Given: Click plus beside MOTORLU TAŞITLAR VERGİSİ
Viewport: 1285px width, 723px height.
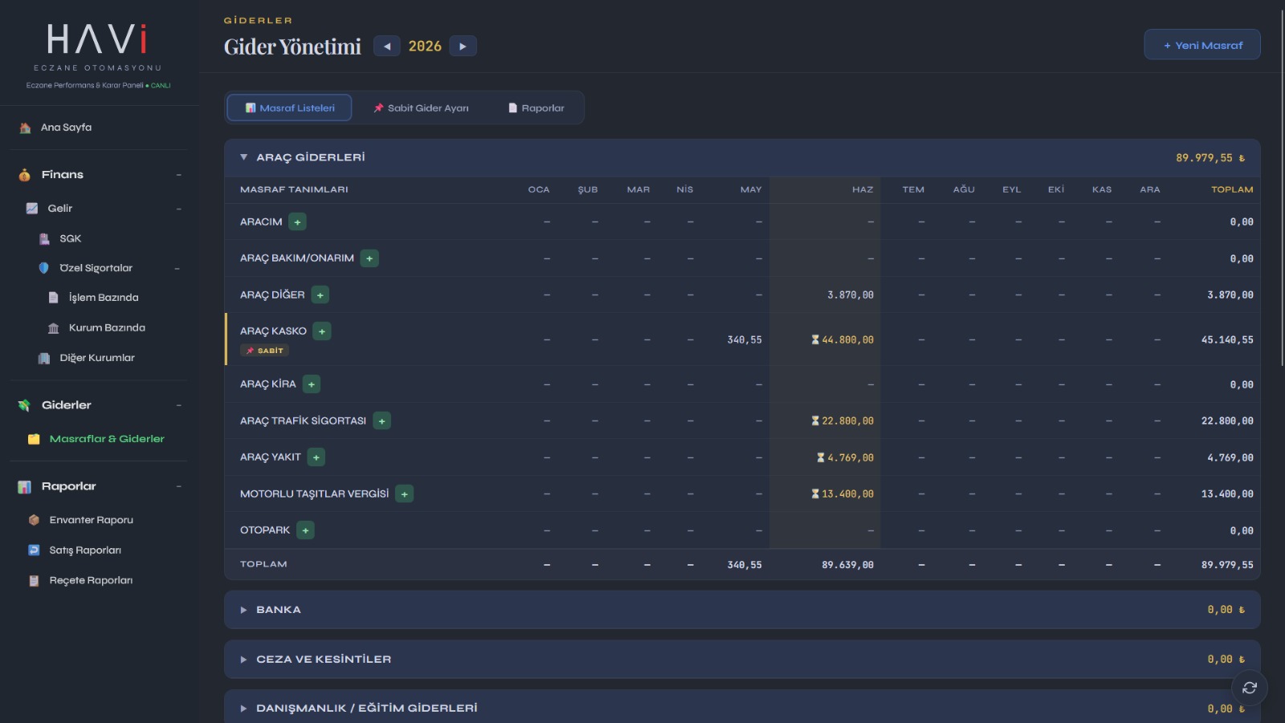Looking at the screenshot, I should [x=404, y=494].
